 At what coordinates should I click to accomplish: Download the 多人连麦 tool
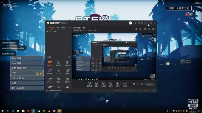click(58, 72)
